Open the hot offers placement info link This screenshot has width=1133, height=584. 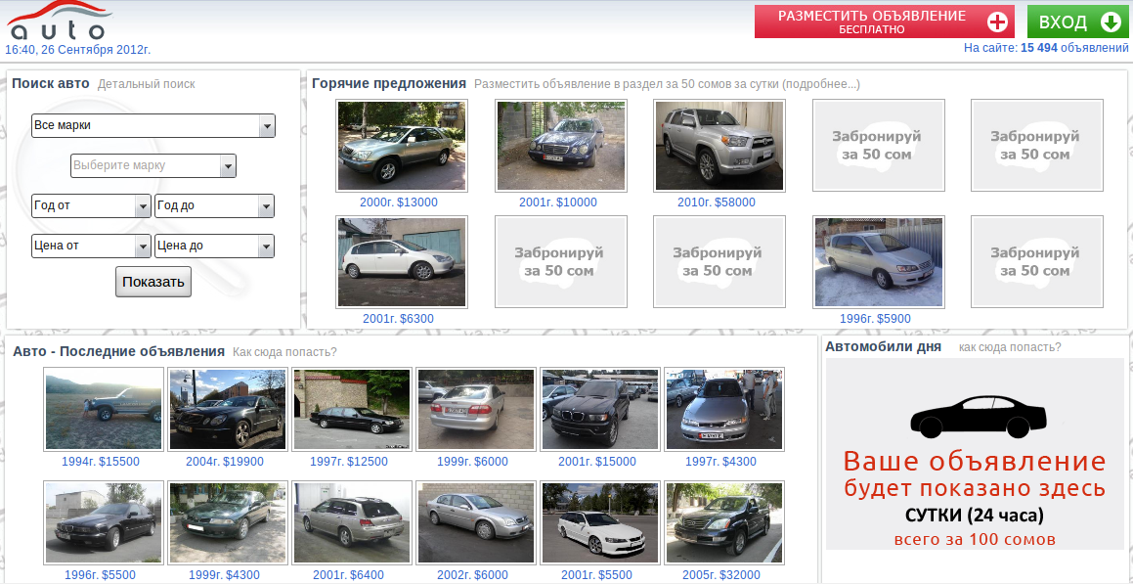[667, 84]
